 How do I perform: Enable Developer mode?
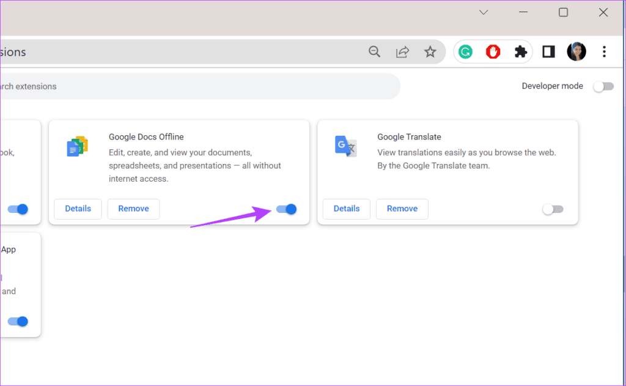click(603, 86)
